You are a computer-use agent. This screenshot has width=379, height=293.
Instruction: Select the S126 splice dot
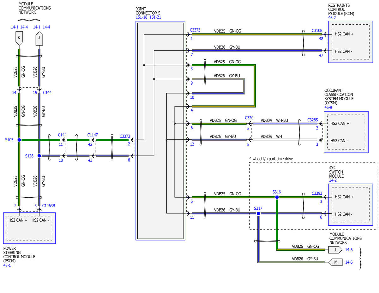39,156
